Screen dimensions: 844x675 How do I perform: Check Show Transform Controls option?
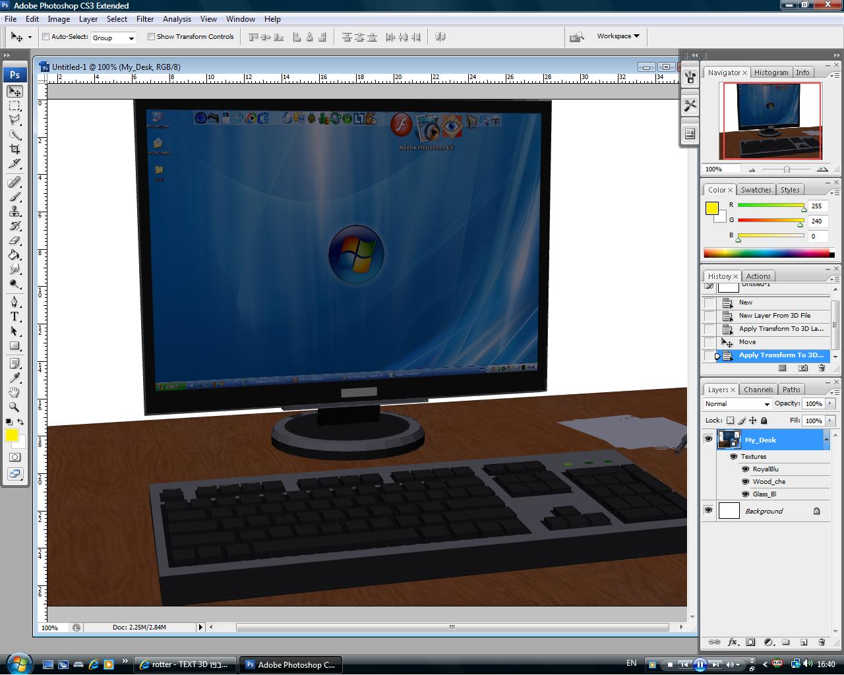click(151, 37)
